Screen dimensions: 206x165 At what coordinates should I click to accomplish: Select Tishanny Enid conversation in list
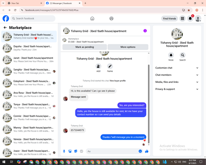(29, 36)
